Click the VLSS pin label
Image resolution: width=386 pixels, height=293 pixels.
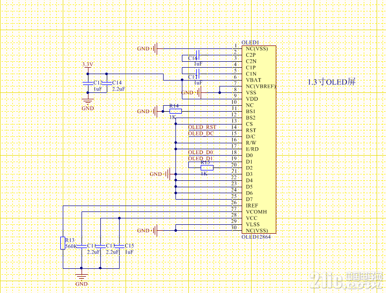coord(253,224)
